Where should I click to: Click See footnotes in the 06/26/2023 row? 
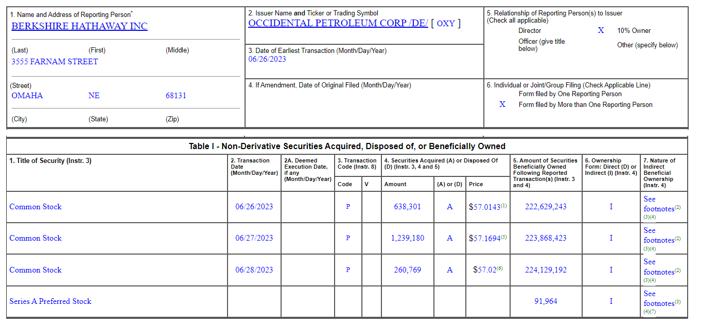click(x=658, y=204)
